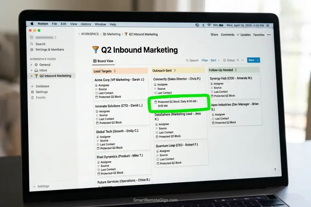Image resolution: width=311 pixels, height=207 pixels.
Task: Click the Share button
Action: coord(214,35)
